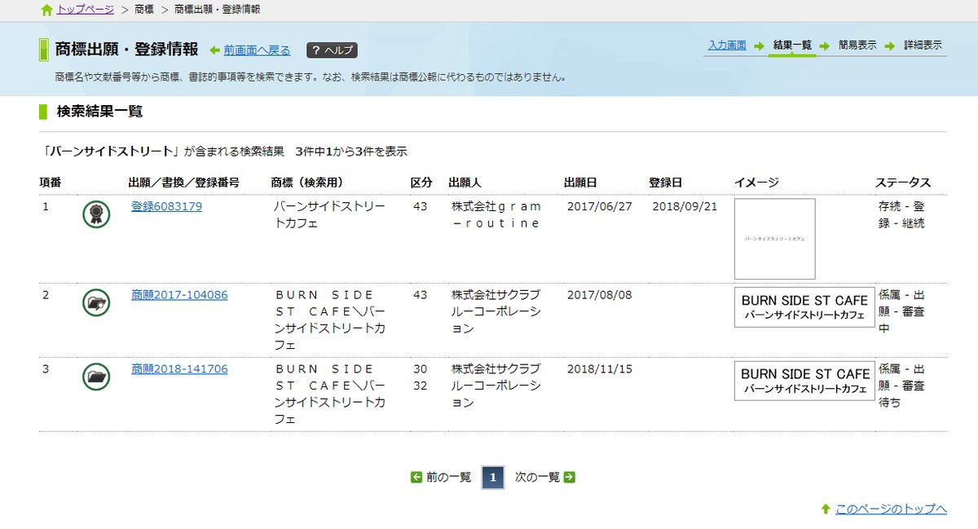The width and height of the screenshot is (978, 529).
Task: Click the pending folder icon in row 2
Action: [96, 302]
